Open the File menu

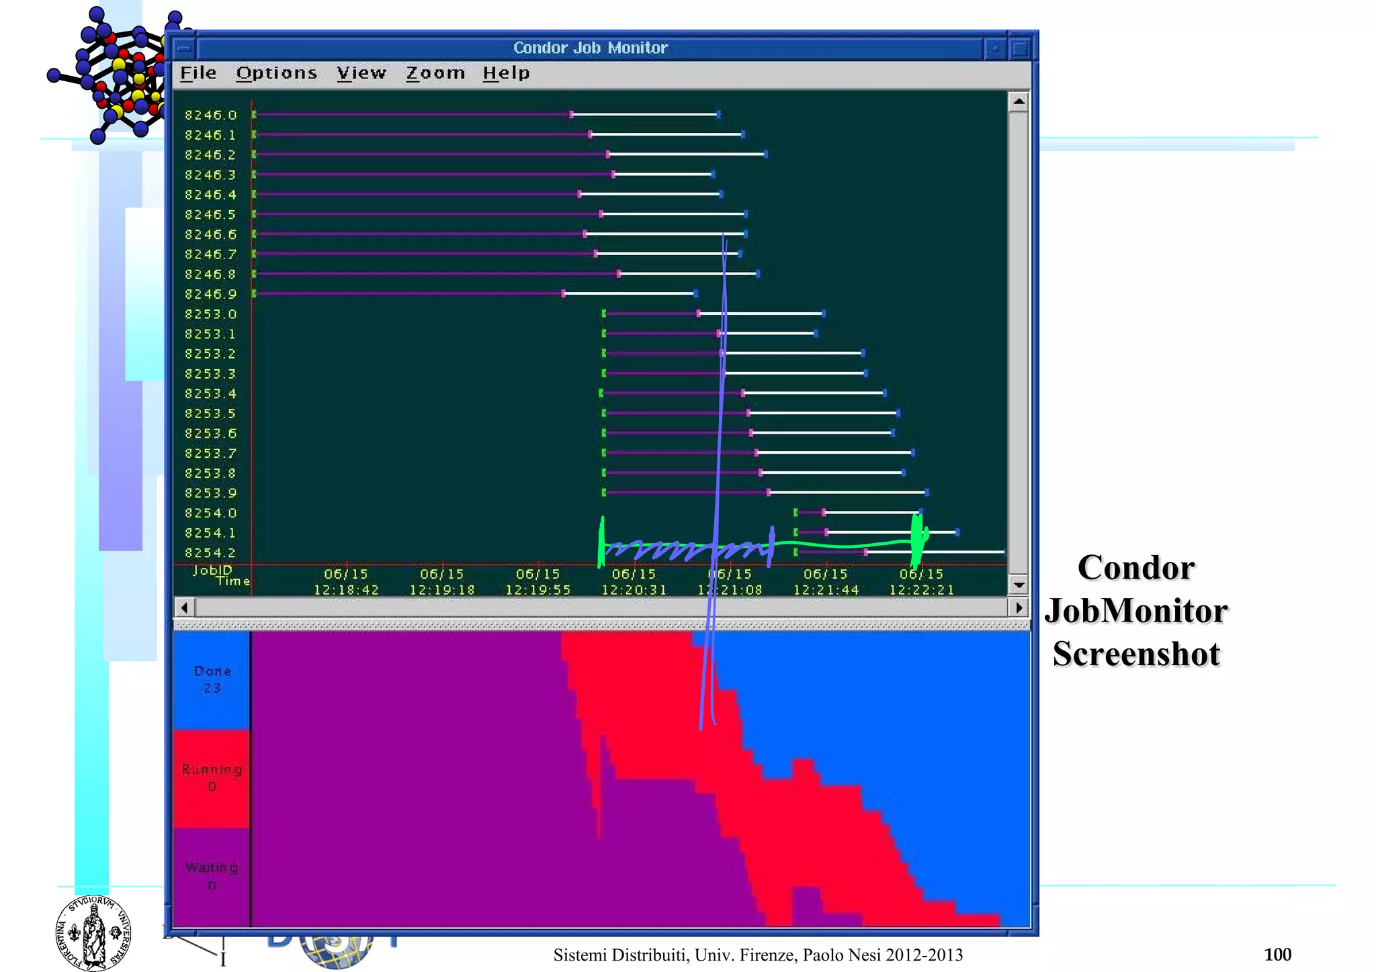pos(198,72)
